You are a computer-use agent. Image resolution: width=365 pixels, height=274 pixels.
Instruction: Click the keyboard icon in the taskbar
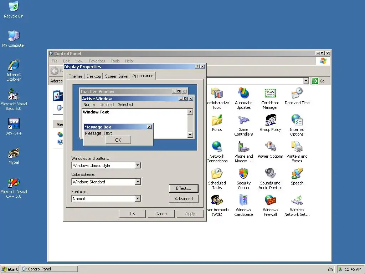(330, 270)
